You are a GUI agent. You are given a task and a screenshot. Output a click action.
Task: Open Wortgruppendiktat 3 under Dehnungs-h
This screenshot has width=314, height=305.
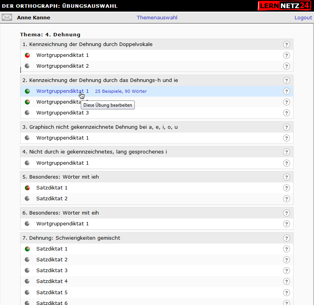pos(63,113)
